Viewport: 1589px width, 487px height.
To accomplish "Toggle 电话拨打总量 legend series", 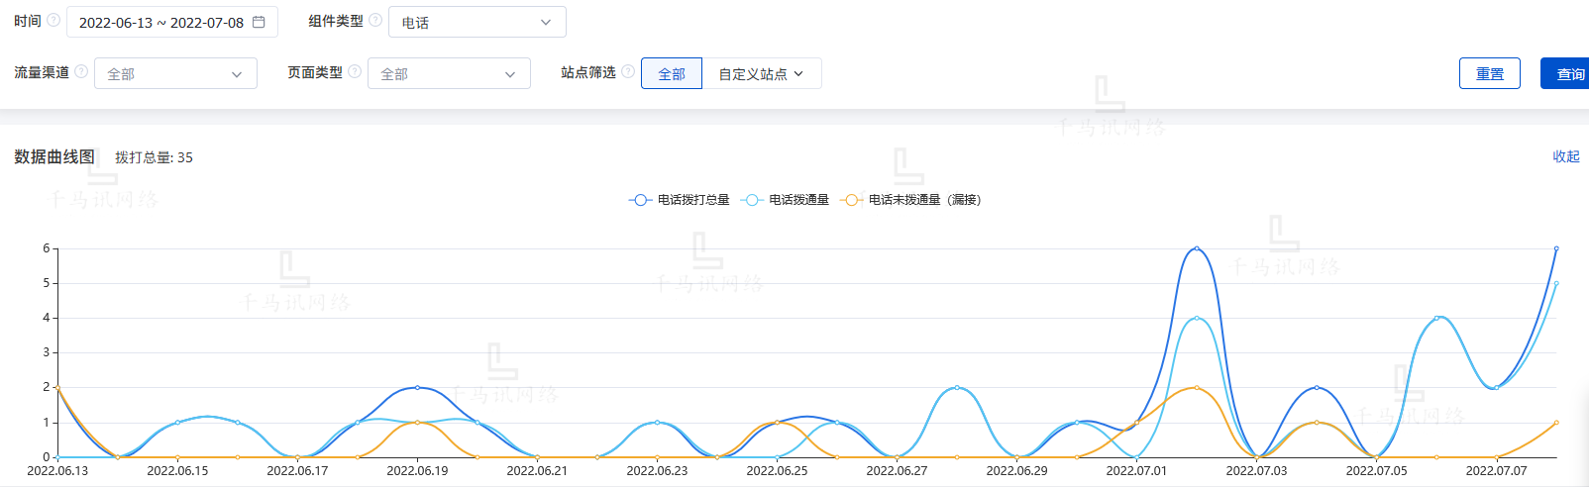I will click(x=680, y=200).
